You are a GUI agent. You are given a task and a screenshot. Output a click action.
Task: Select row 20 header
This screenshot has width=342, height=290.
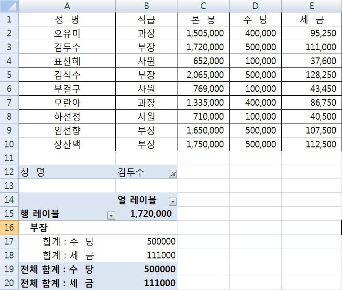[x=9, y=283]
